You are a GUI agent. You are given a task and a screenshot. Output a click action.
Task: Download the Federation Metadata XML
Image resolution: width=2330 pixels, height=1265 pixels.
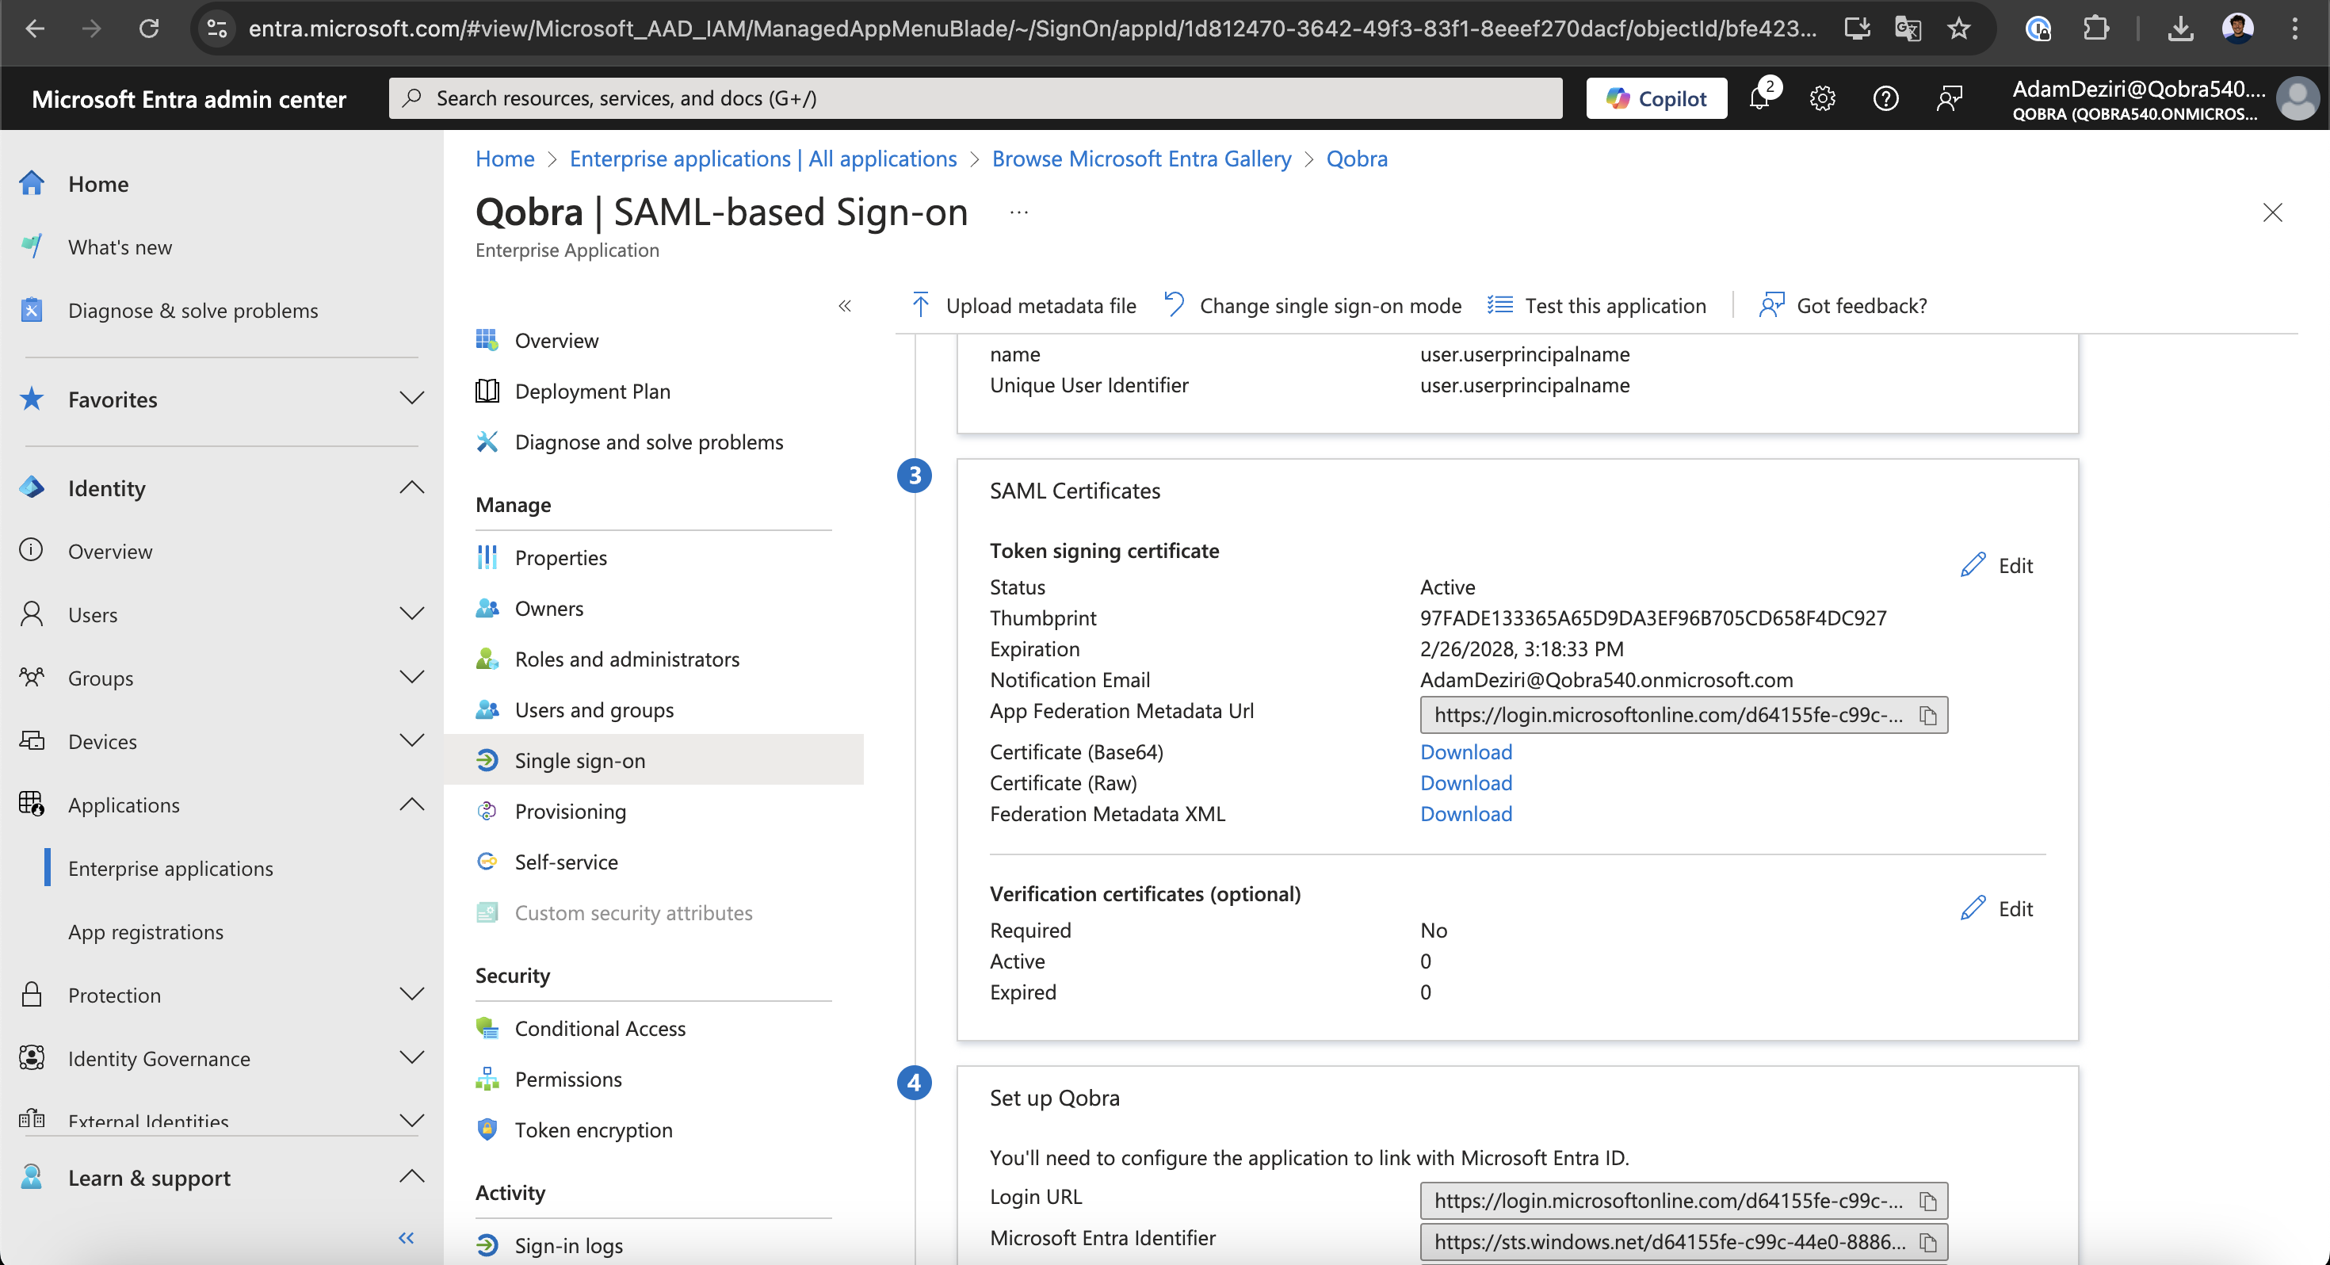tap(1465, 813)
